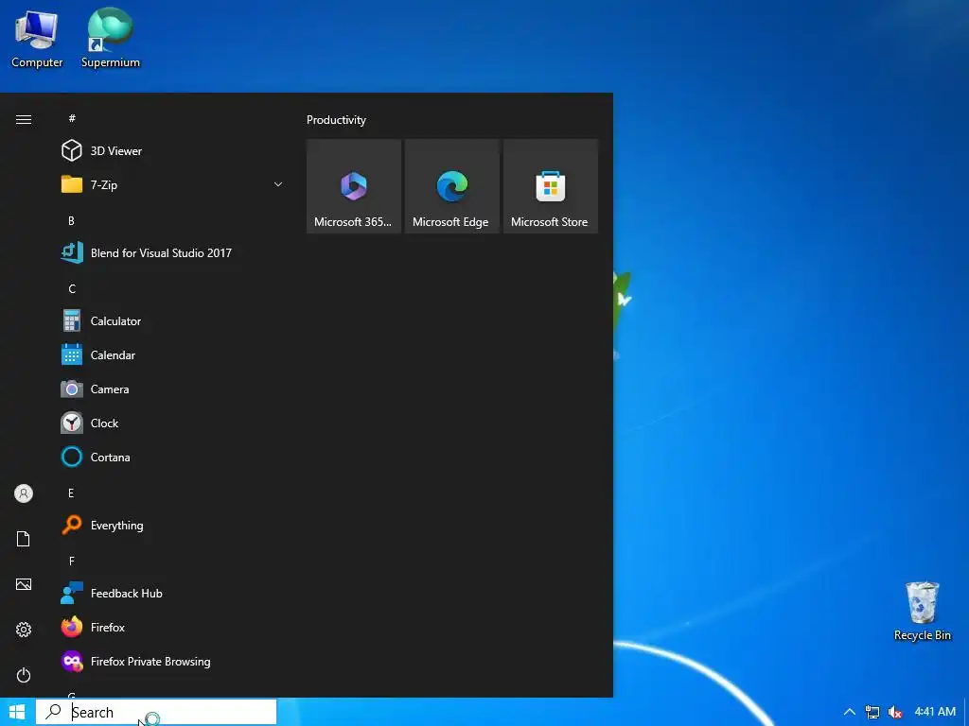Click the 7-Zip folder icon
This screenshot has height=726, width=969.
(72, 184)
